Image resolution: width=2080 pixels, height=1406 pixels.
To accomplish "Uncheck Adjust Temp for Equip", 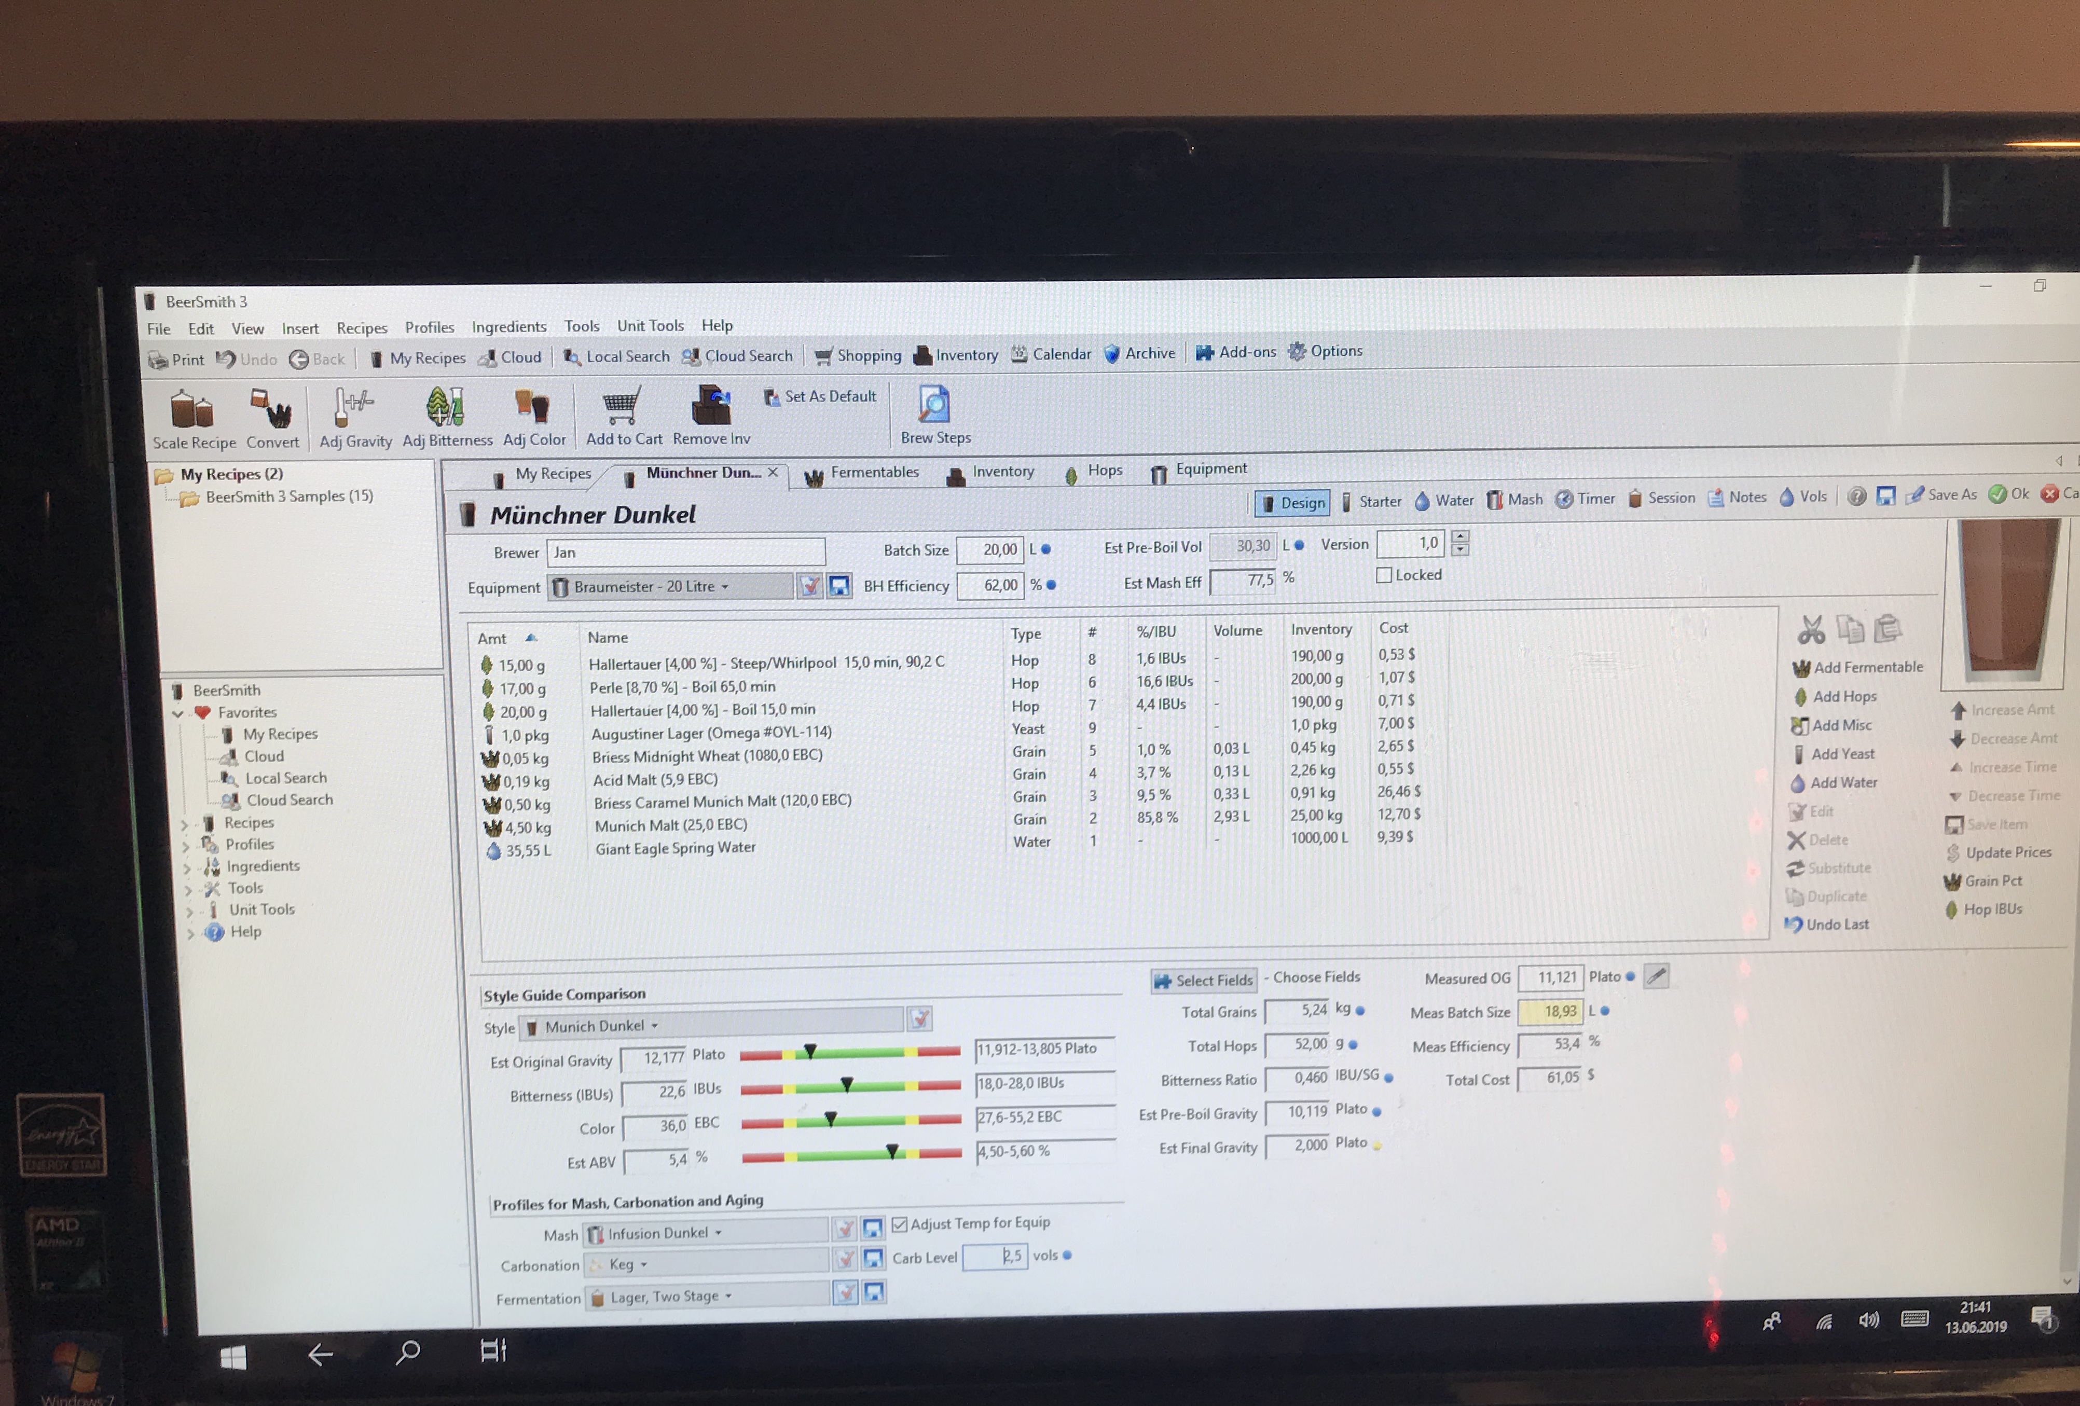I will click(900, 1224).
